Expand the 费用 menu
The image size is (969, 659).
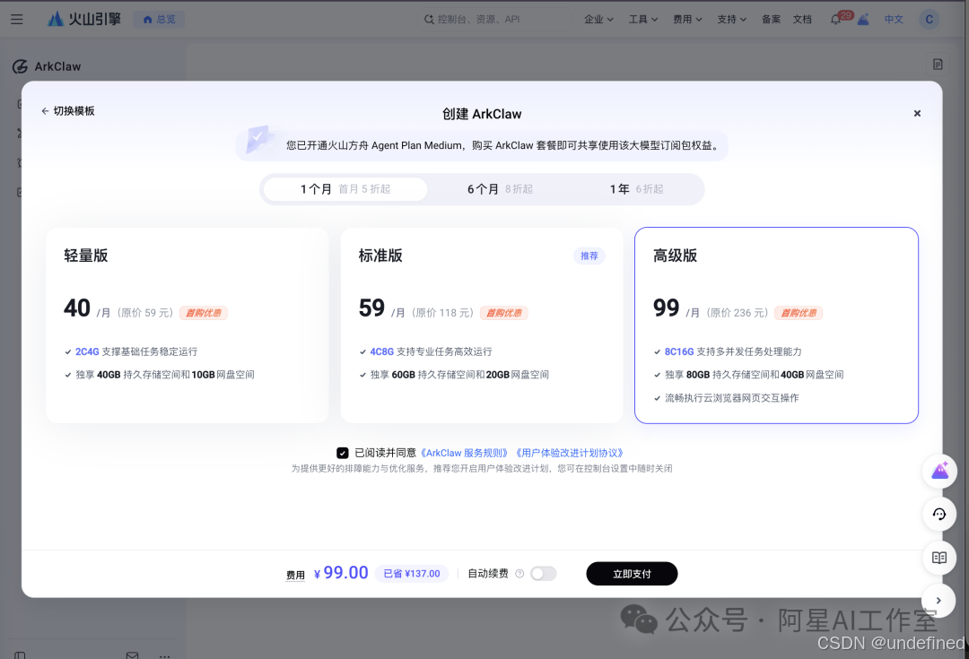tap(687, 19)
